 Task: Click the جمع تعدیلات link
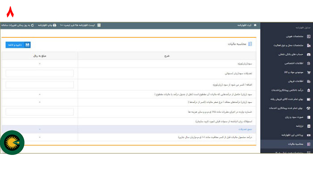tap(245, 129)
